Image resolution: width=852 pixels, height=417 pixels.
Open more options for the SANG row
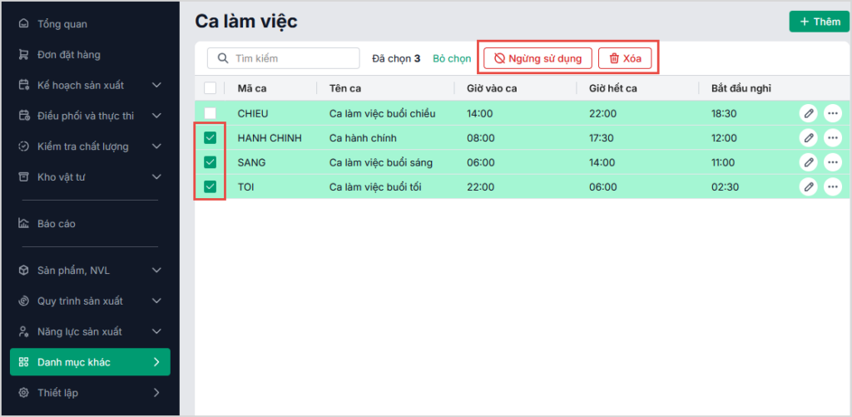coord(832,162)
